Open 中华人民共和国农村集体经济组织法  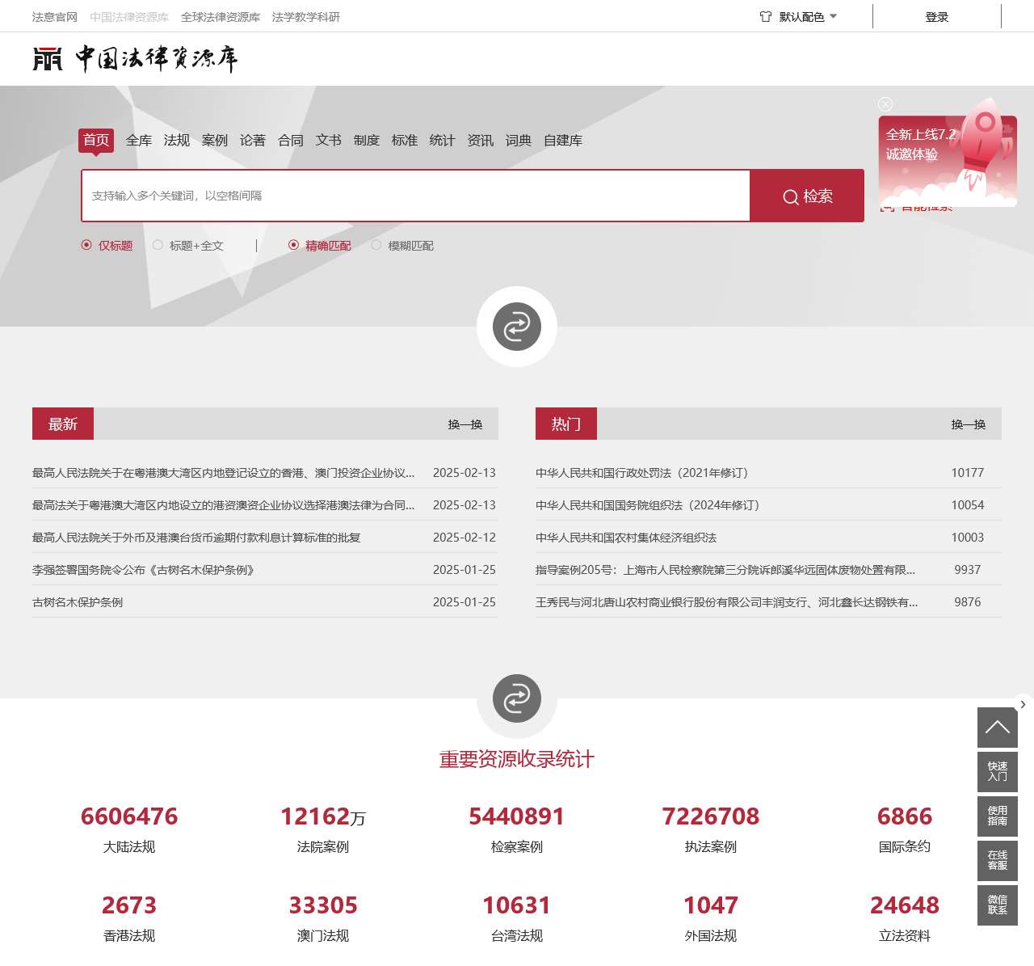pos(626,537)
